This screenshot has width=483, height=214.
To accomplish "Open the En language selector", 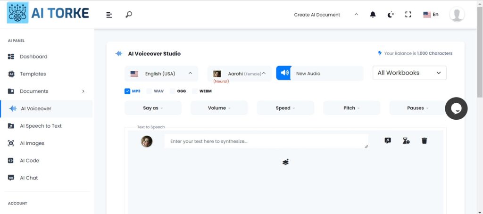I will pos(431,15).
